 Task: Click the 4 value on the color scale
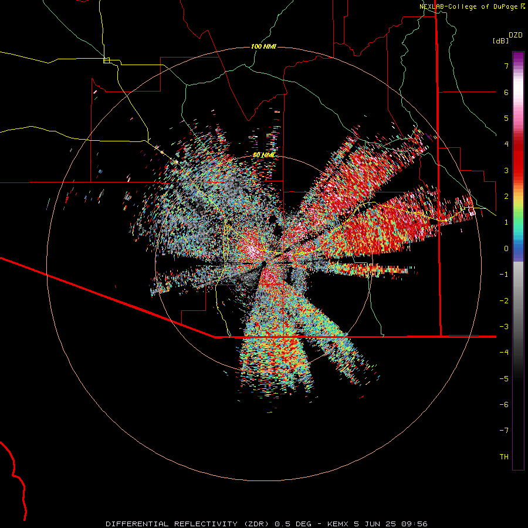tap(506, 144)
